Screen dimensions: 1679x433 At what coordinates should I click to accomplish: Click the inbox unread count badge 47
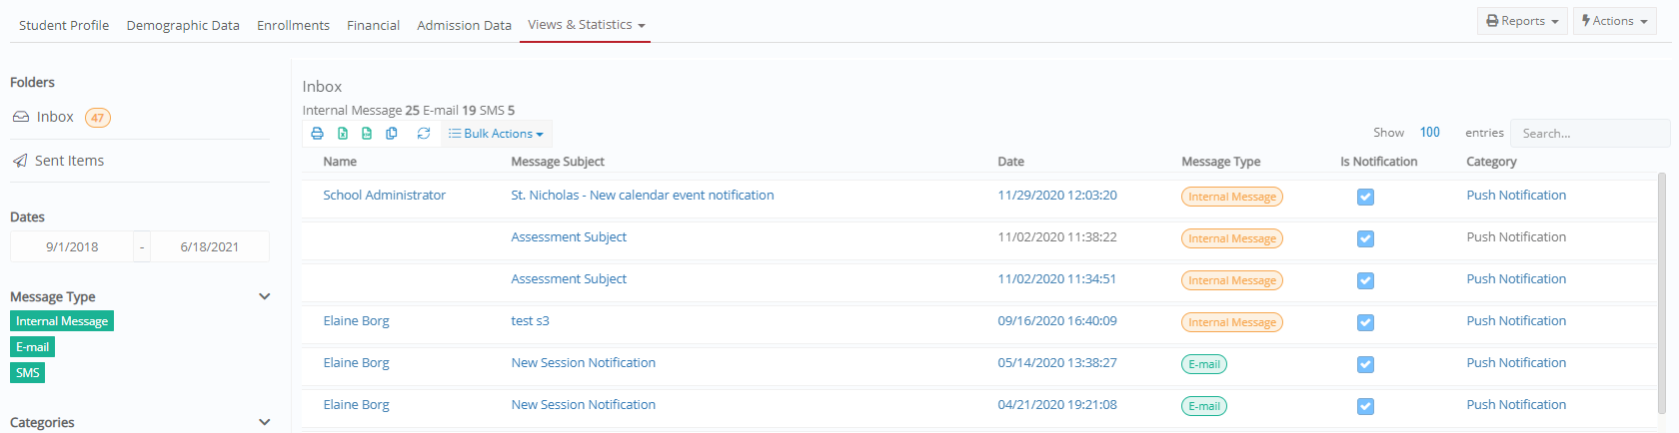point(98,118)
